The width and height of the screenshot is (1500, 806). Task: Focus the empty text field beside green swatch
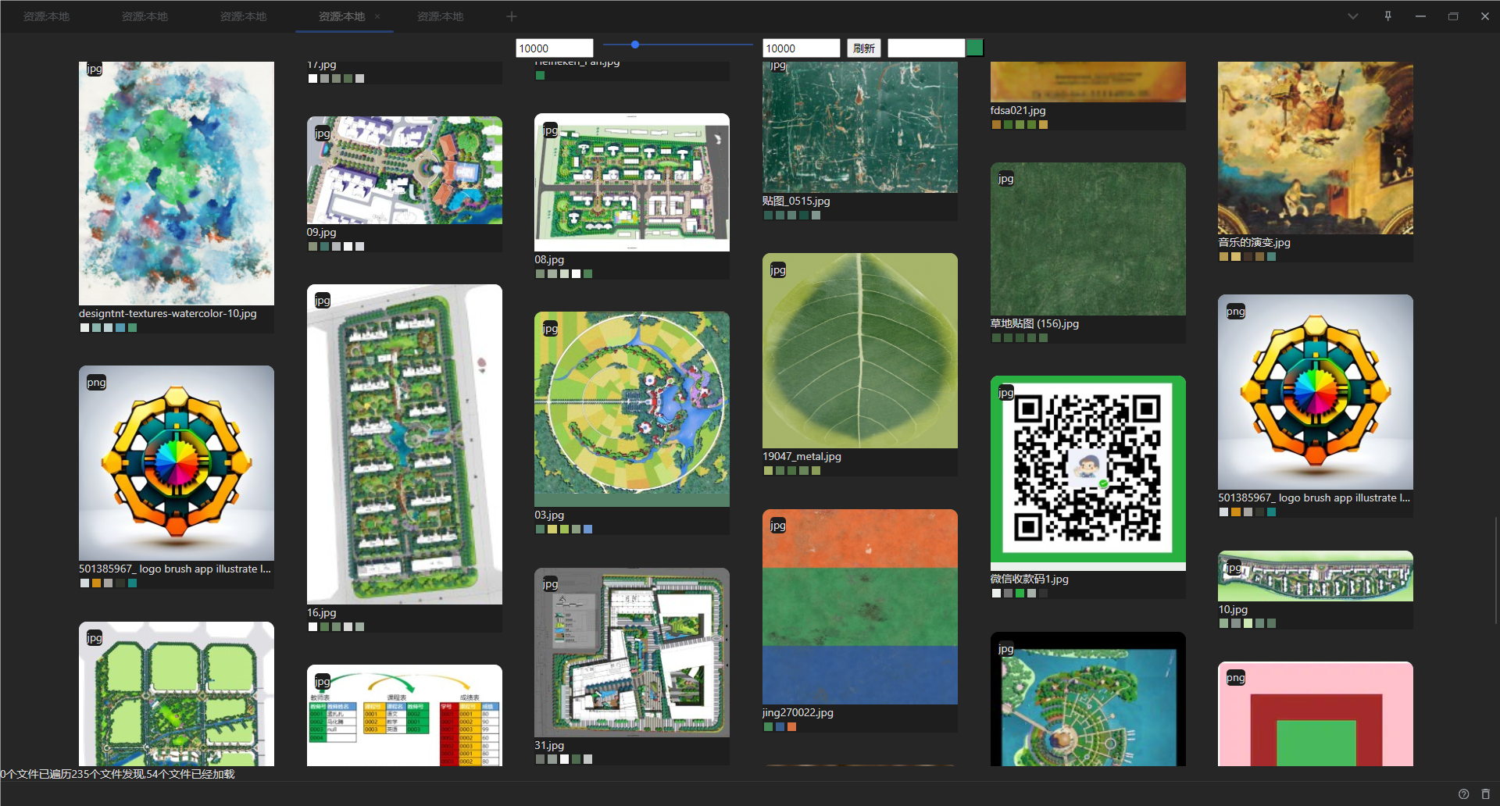[926, 48]
